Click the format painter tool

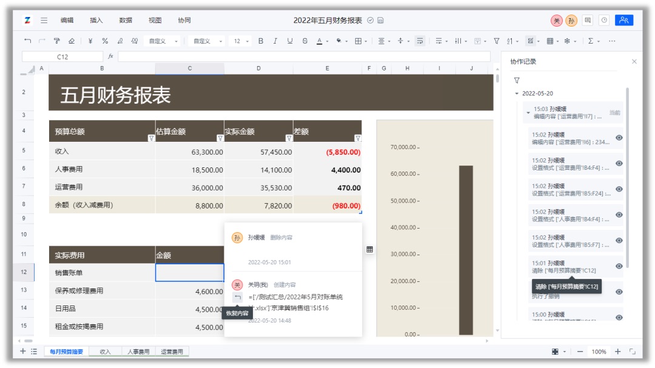point(57,41)
